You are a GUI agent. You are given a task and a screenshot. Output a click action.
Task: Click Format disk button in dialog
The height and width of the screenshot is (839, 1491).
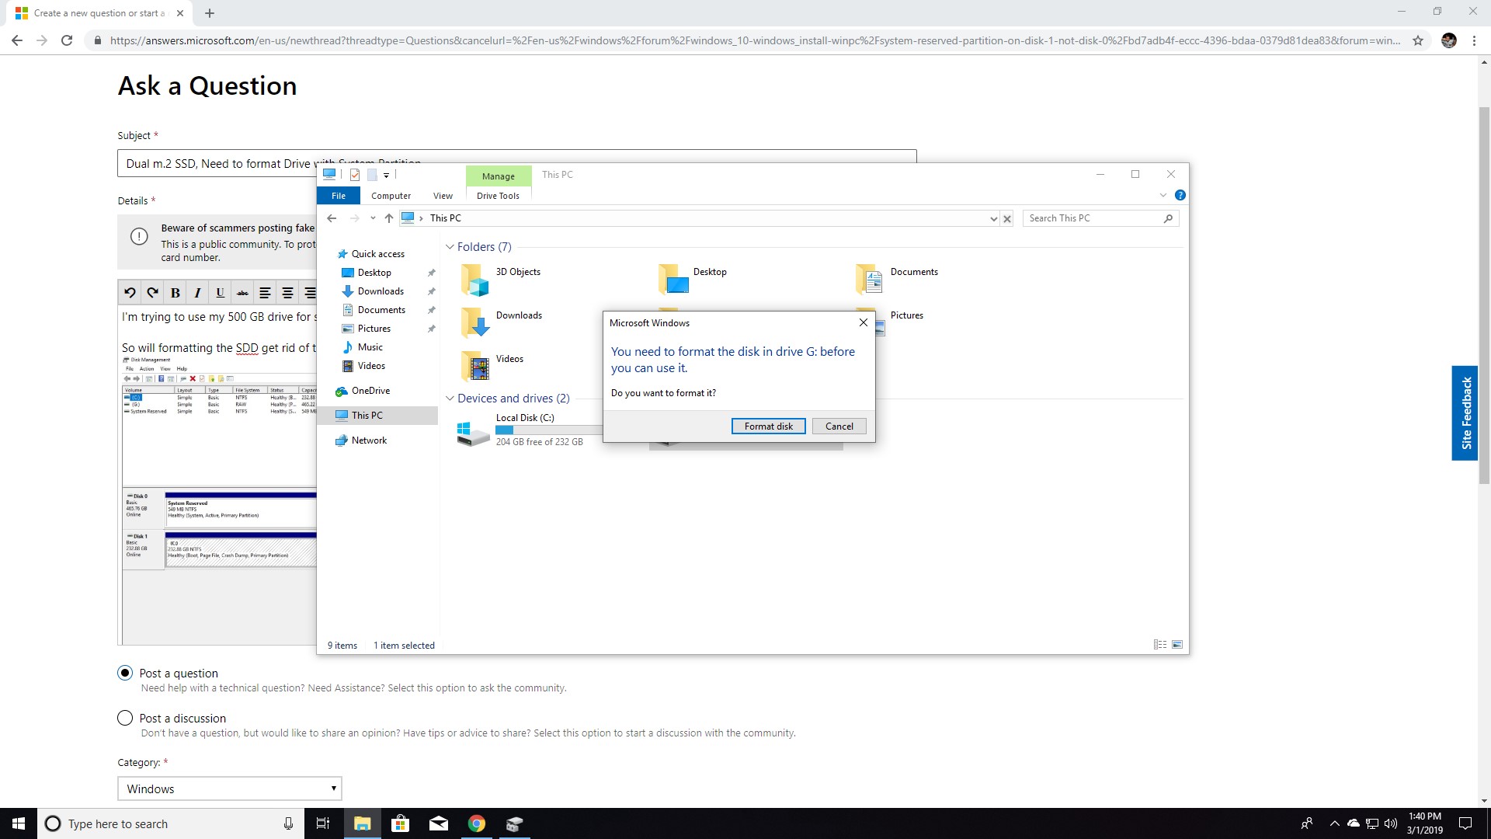click(768, 426)
